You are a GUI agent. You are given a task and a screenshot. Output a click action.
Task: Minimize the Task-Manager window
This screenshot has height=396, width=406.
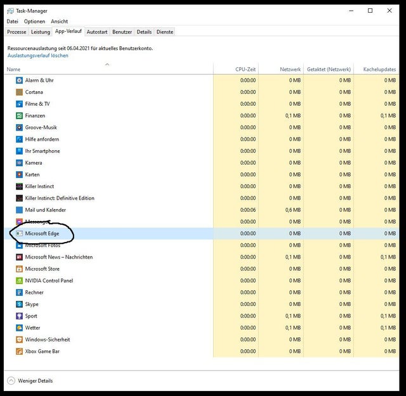pos(351,11)
